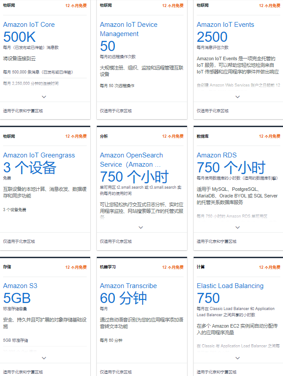Open the Amazon IoT Device Management link

click(x=129, y=29)
